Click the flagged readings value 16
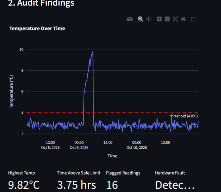This screenshot has height=192, width=221. pos(112,185)
